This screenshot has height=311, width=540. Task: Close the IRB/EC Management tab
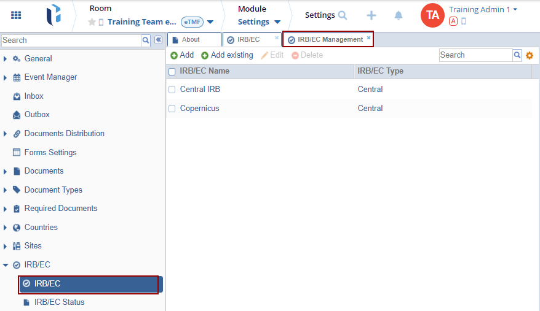(x=368, y=38)
